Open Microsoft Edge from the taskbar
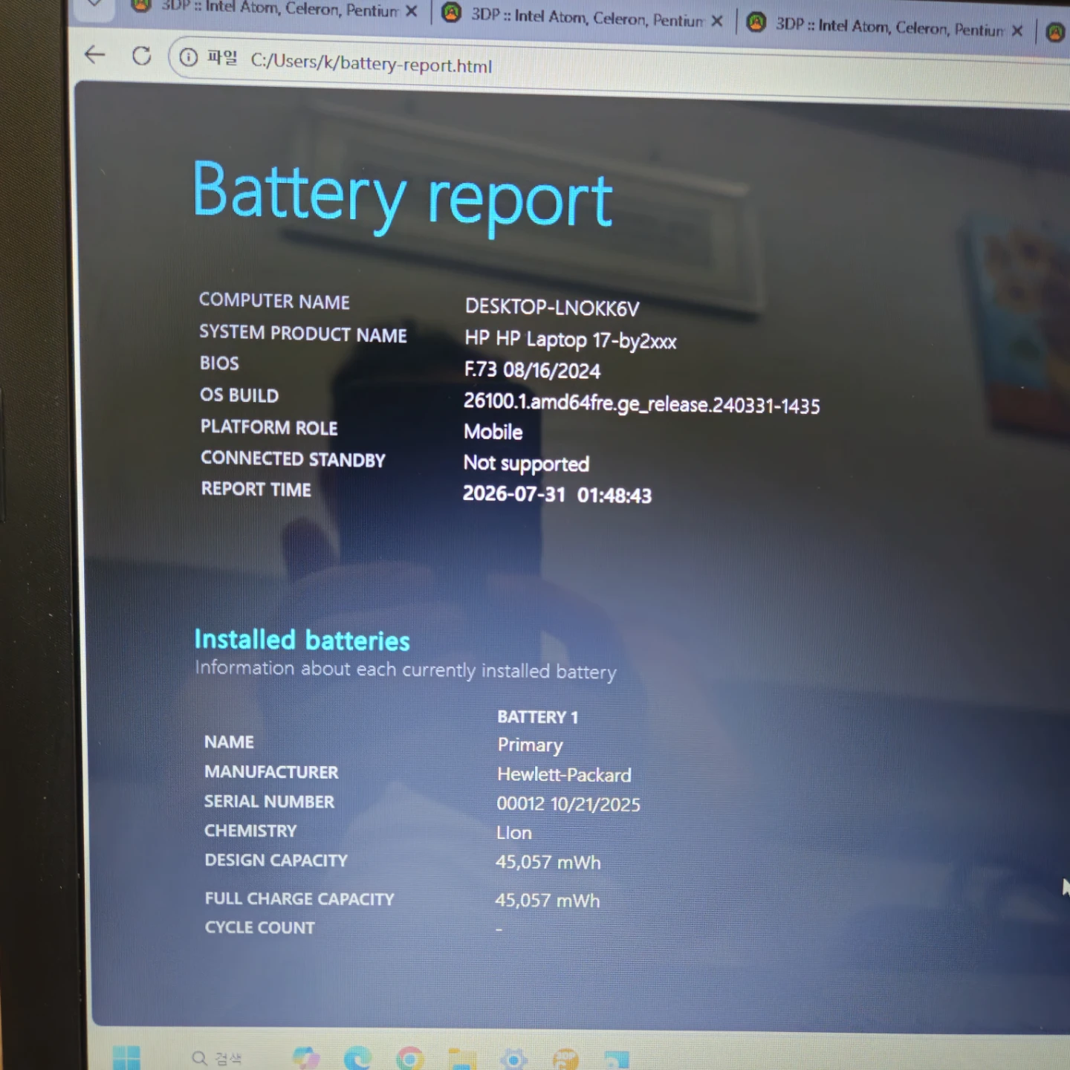The image size is (1070, 1070). click(x=358, y=1058)
